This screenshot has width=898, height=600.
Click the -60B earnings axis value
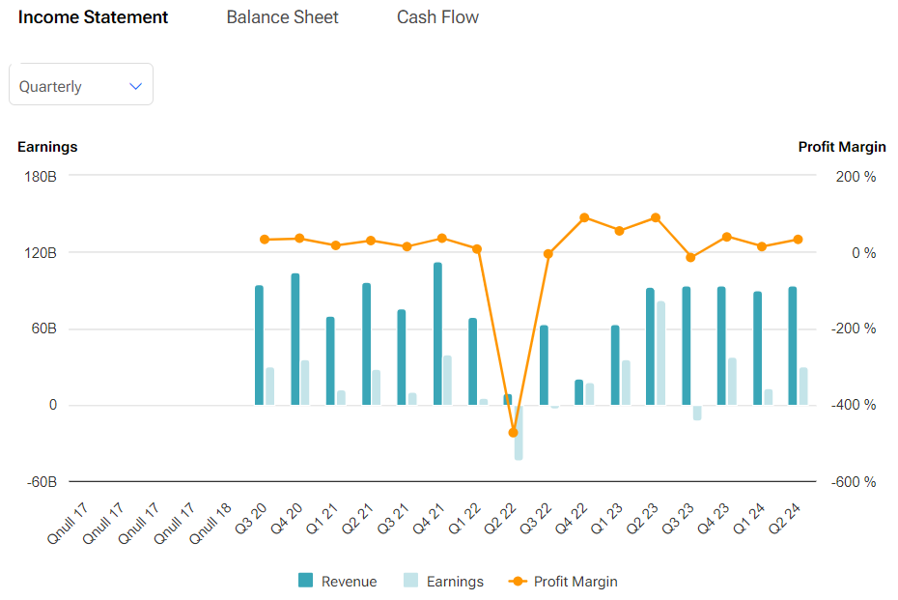42,482
